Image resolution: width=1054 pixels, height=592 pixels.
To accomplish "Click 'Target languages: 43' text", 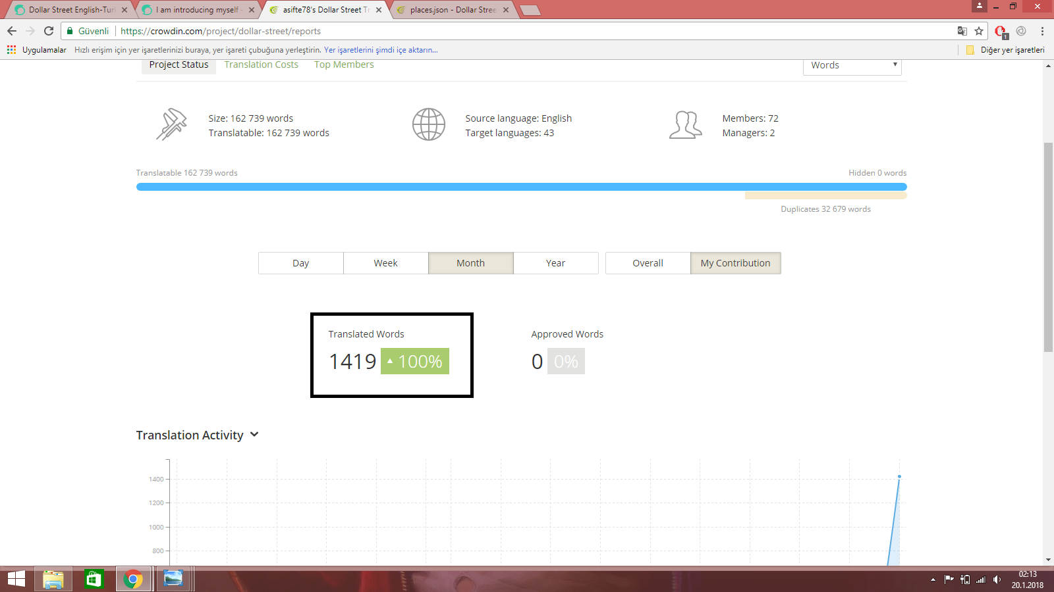I will coord(509,133).
